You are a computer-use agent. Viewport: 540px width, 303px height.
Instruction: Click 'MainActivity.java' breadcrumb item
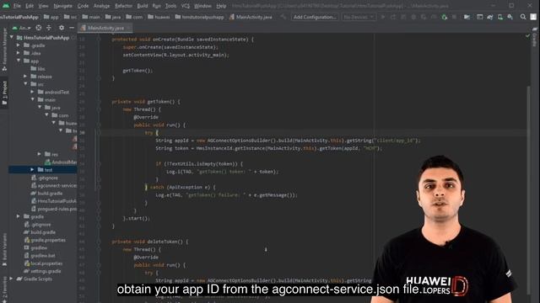pyautogui.click(x=251, y=17)
